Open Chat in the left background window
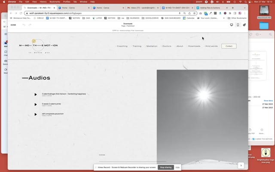This screenshot has height=172, width=275. pyautogui.click(x=6, y=53)
